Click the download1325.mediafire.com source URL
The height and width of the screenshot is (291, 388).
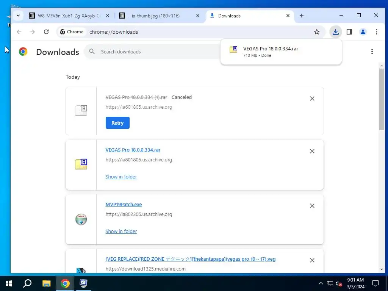pyautogui.click(x=145, y=269)
